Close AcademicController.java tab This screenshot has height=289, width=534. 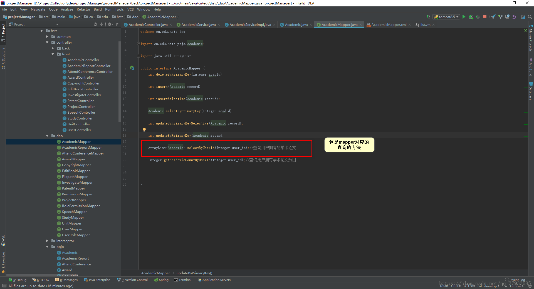[x=171, y=25]
